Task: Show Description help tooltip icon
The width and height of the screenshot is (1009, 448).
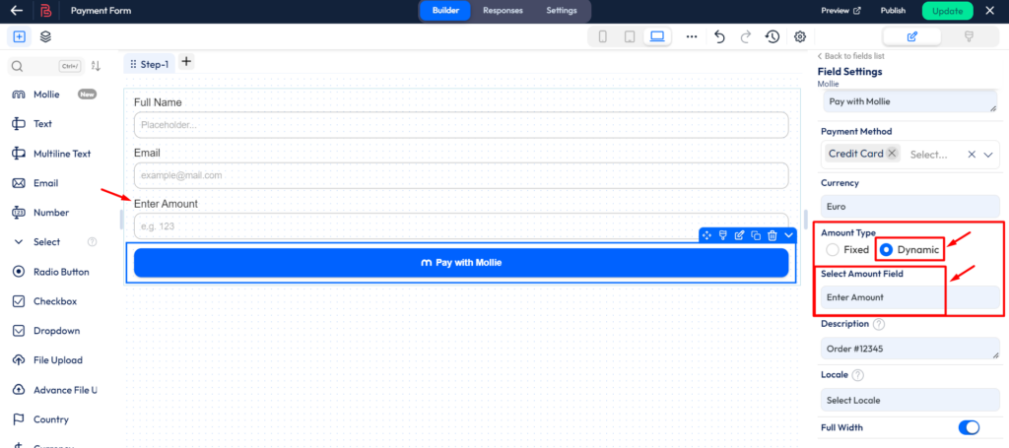Action: 879,324
